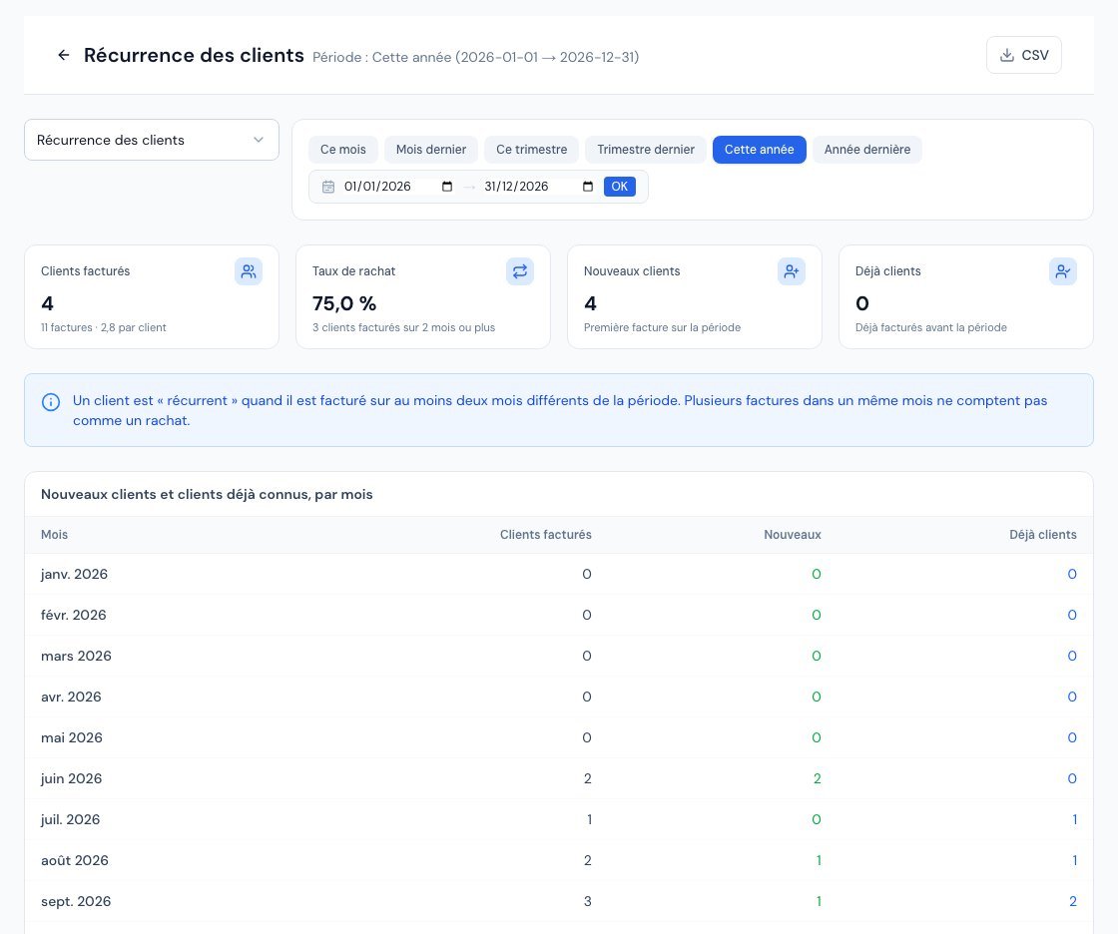Click 'Première facture sur la période' text

point(663,328)
